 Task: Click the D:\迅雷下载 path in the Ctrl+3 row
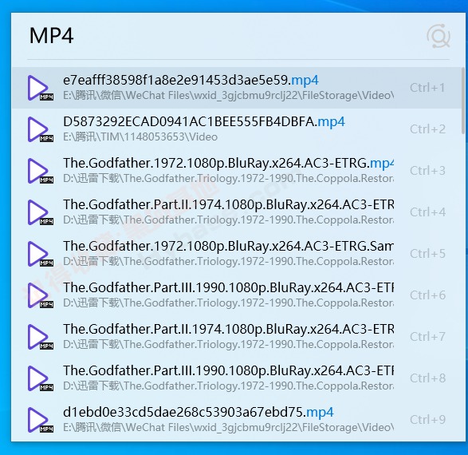(x=228, y=179)
